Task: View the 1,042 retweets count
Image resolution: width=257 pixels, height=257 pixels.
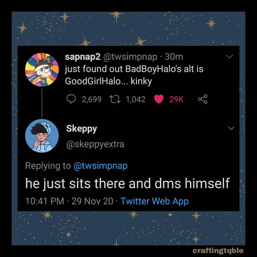Action: click(x=135, y=99)
